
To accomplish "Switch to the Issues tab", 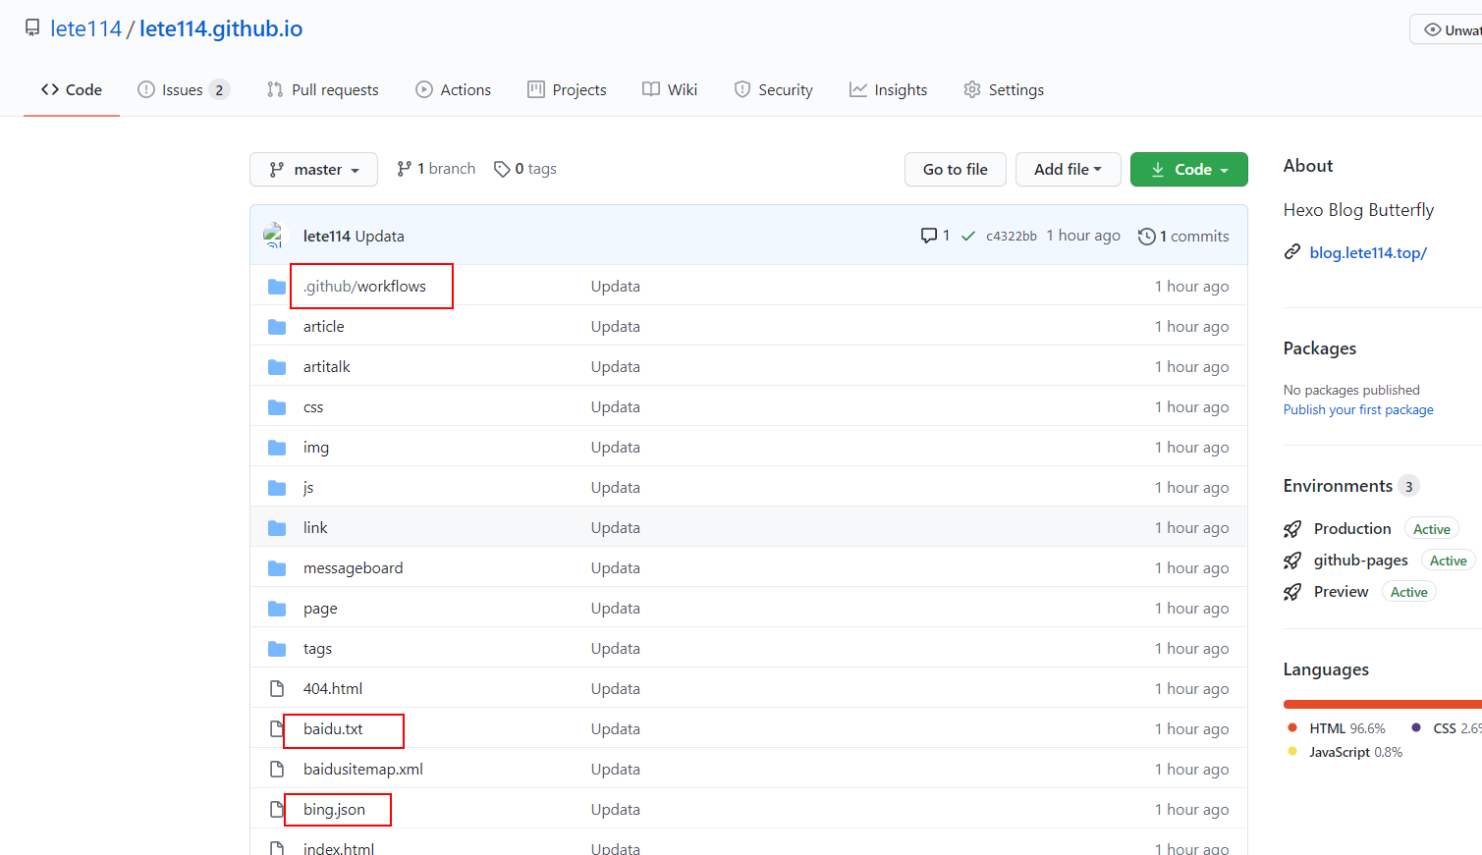I will (x=183, y=89).
